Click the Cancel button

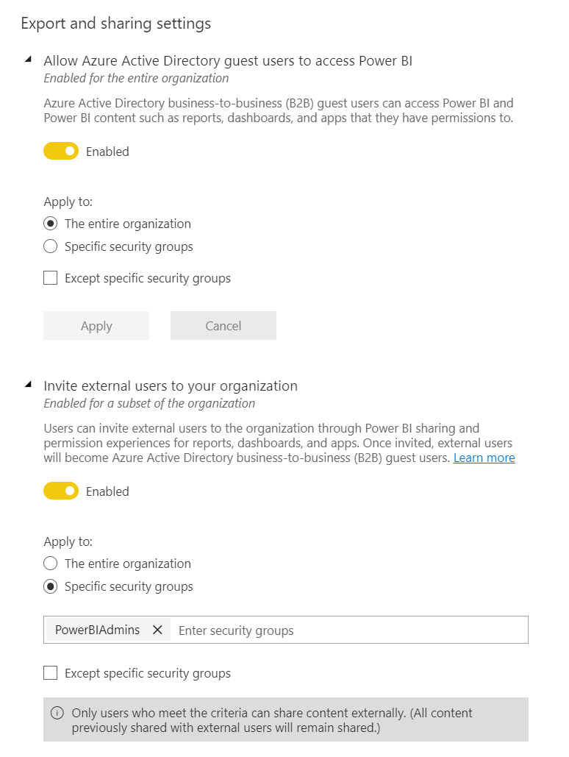[223, 326]
